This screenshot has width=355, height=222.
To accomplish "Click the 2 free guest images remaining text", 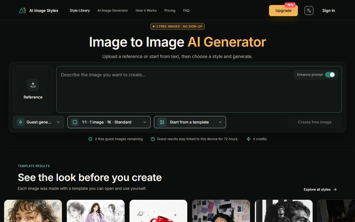I will click(x=119, y=139).
